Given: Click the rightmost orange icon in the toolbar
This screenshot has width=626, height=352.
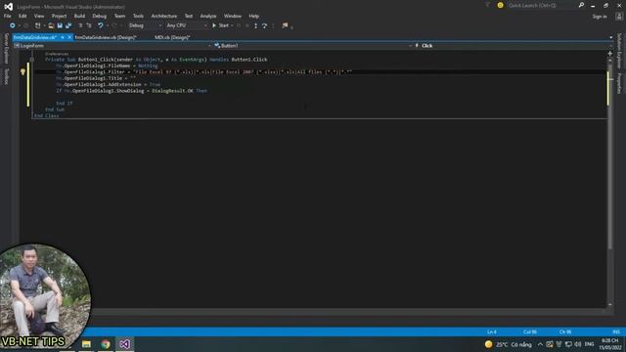Looking at the screenshot, I should click(x=285, y=25).
